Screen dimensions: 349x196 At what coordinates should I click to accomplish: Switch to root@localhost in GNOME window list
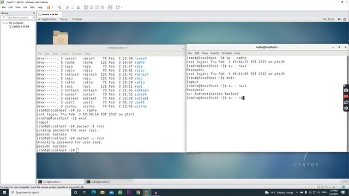click(x=61, y=182)
